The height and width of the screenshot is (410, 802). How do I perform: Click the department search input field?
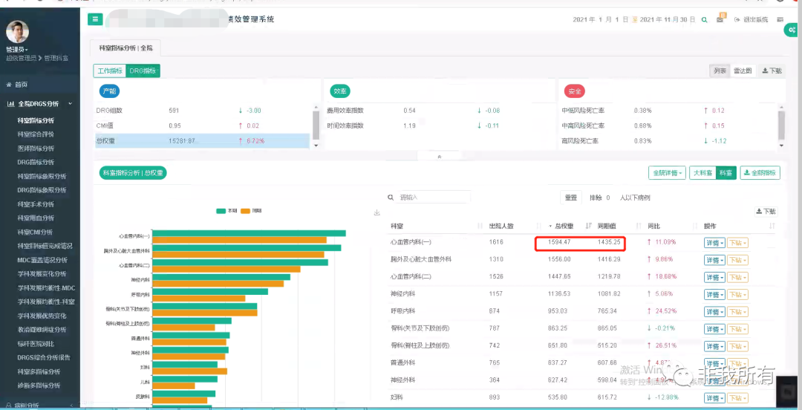[x=433, y=198]
